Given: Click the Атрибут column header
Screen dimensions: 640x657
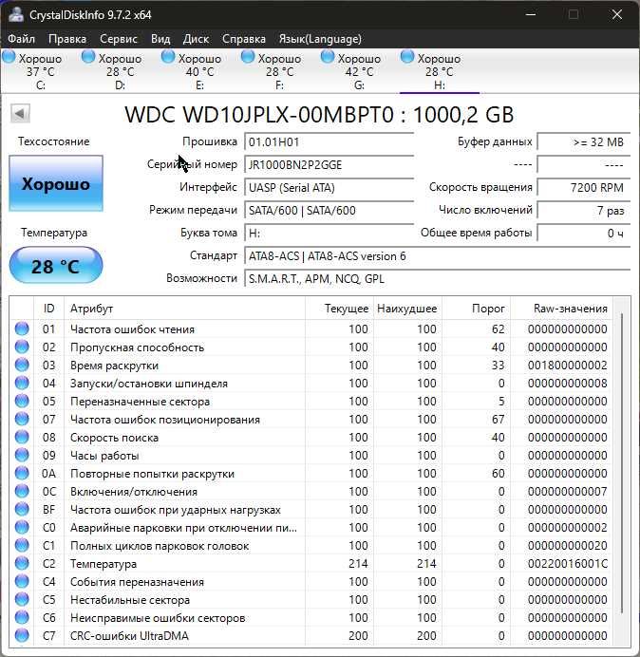Looking at the screenshot, I should click(x=184, y=309).
